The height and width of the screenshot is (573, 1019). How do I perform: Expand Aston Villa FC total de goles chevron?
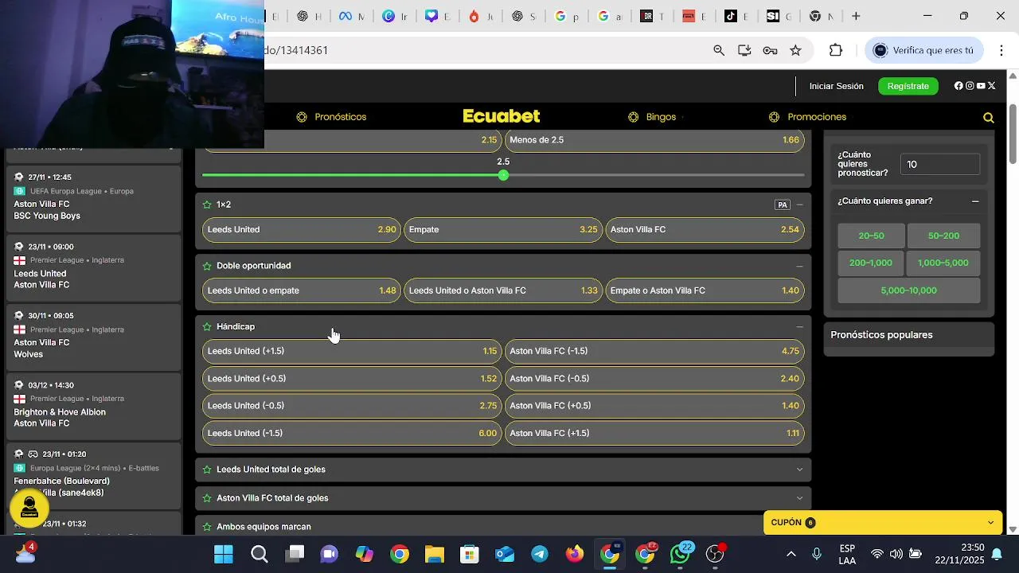click(x=800, y=498)
